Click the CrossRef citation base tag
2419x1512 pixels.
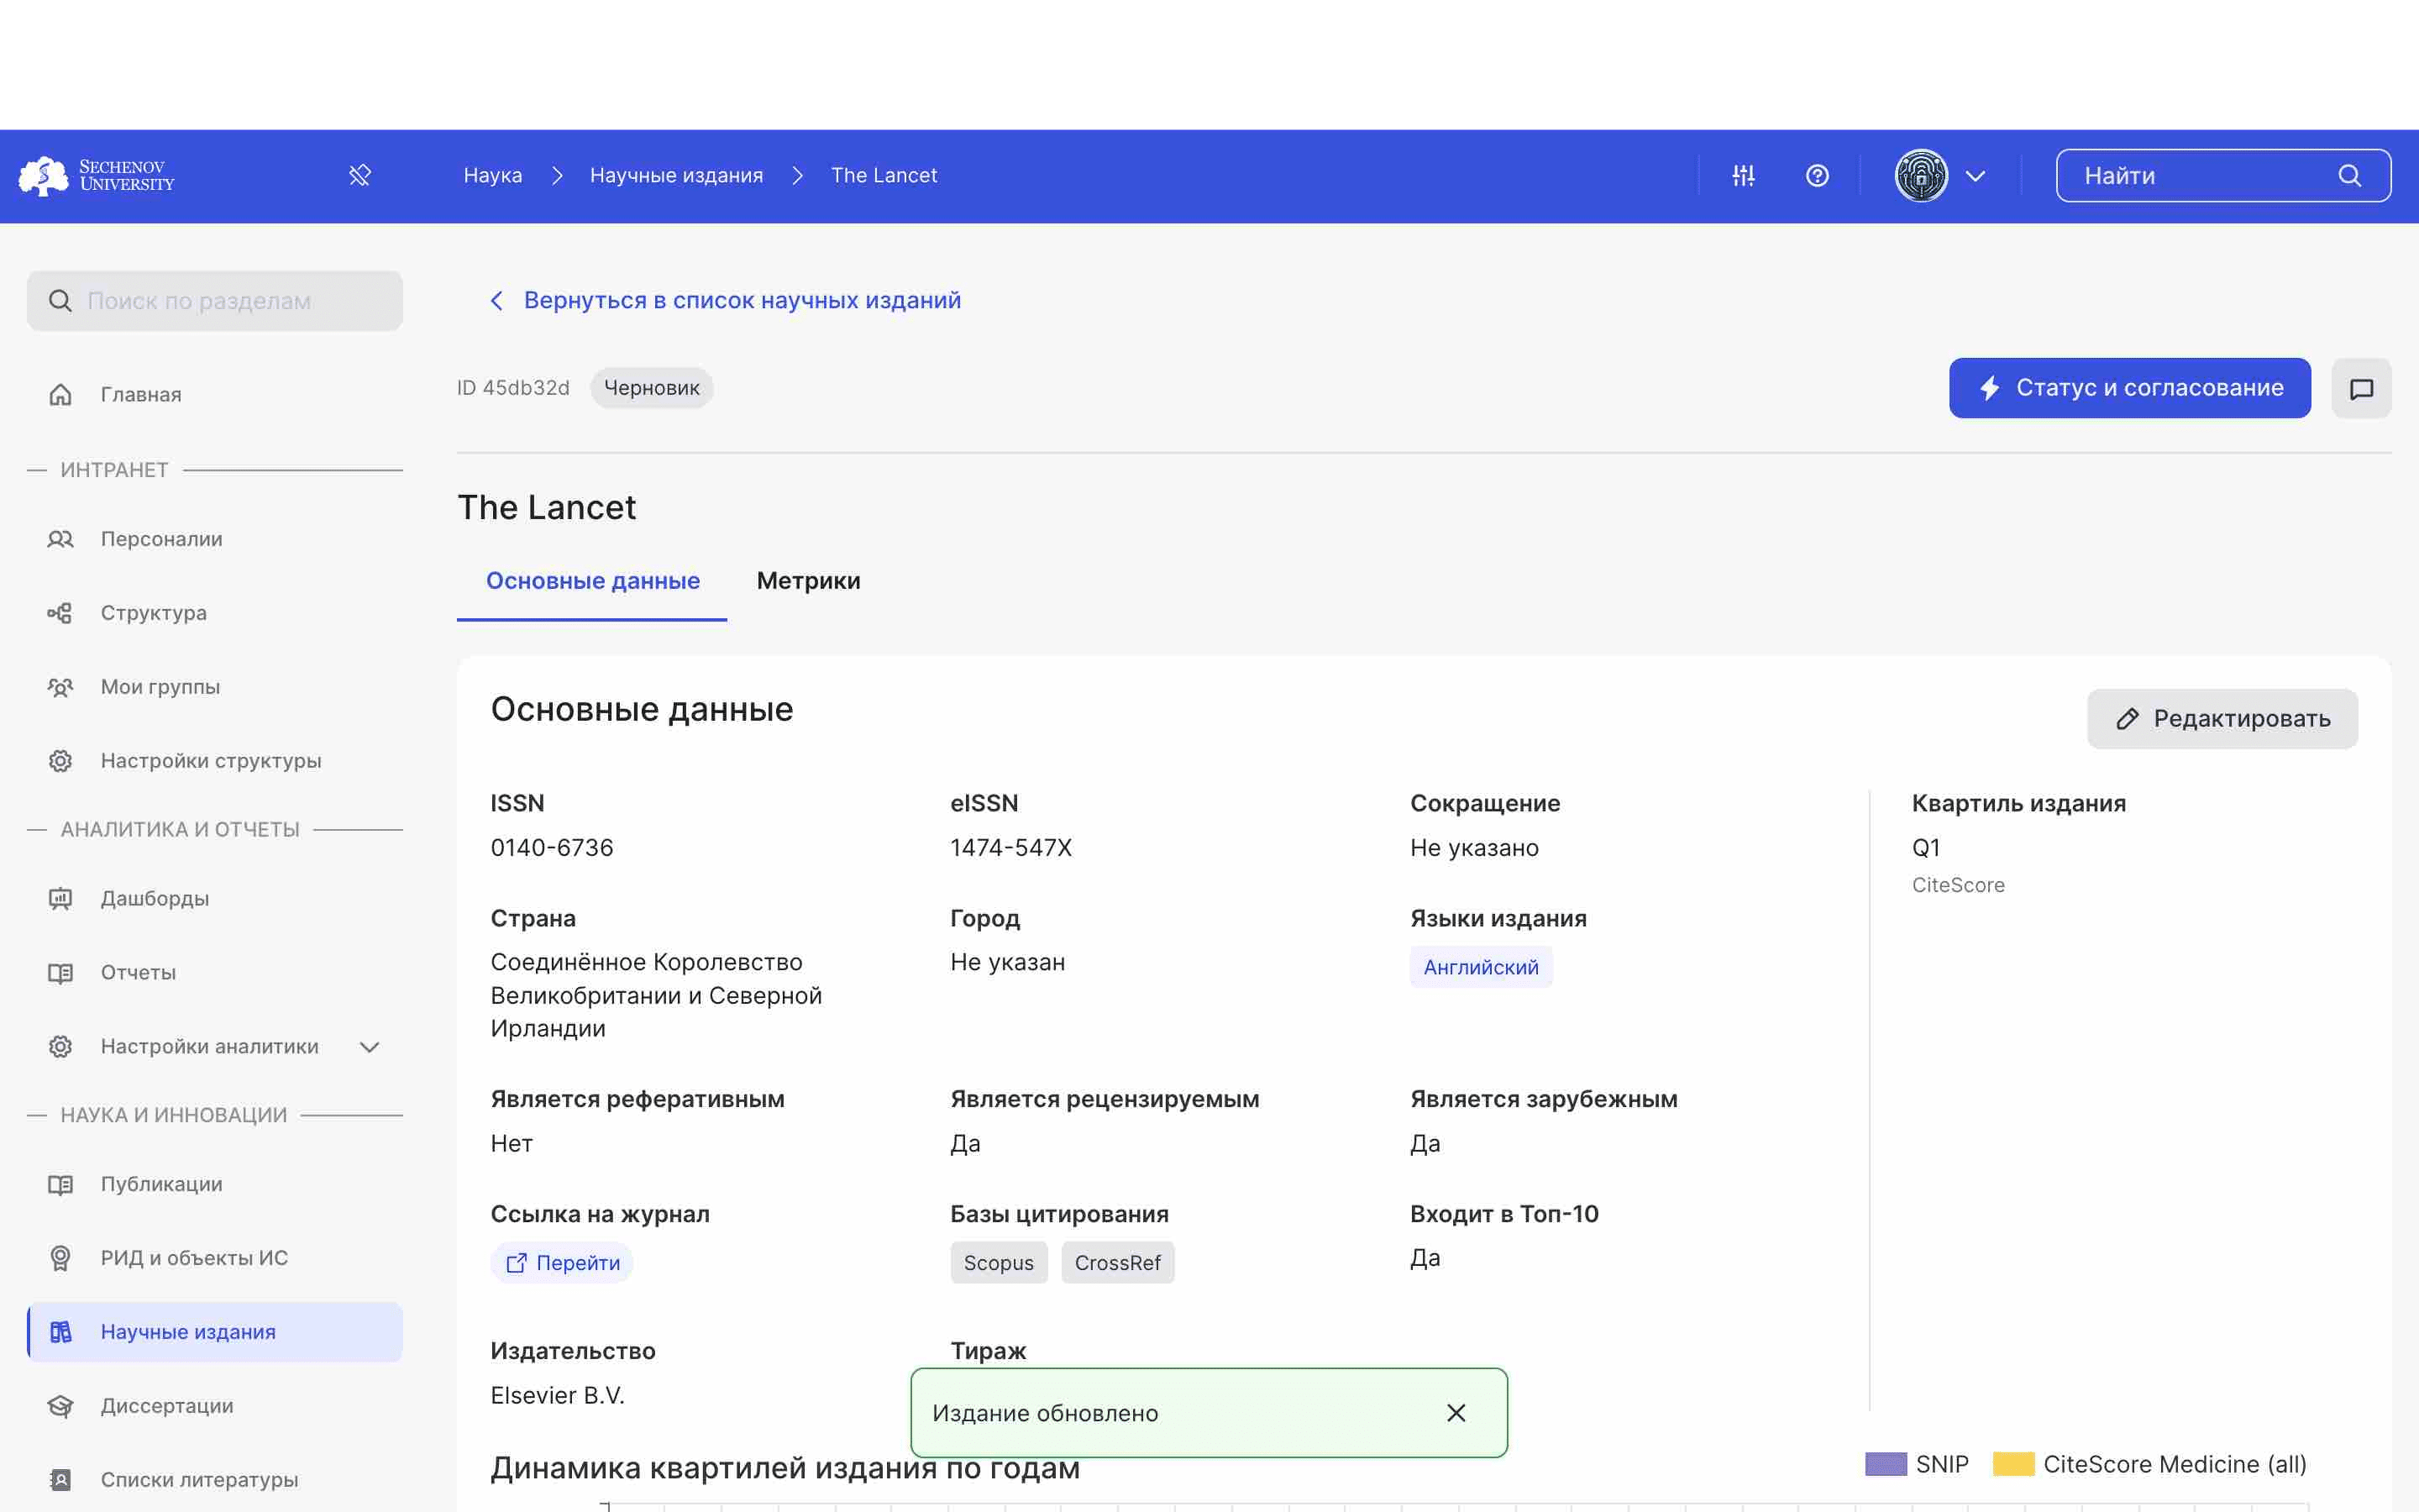tap(1118, 1263)
